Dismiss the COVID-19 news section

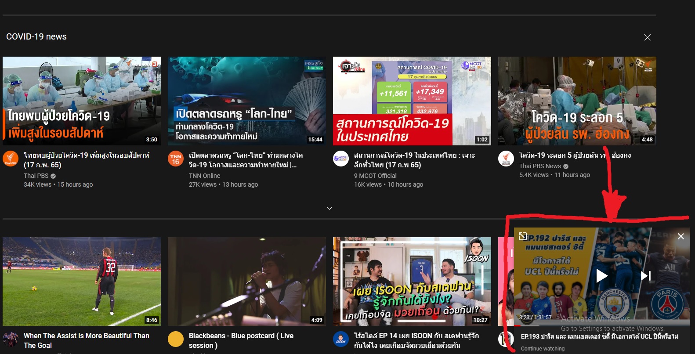[x=647, y=37]
